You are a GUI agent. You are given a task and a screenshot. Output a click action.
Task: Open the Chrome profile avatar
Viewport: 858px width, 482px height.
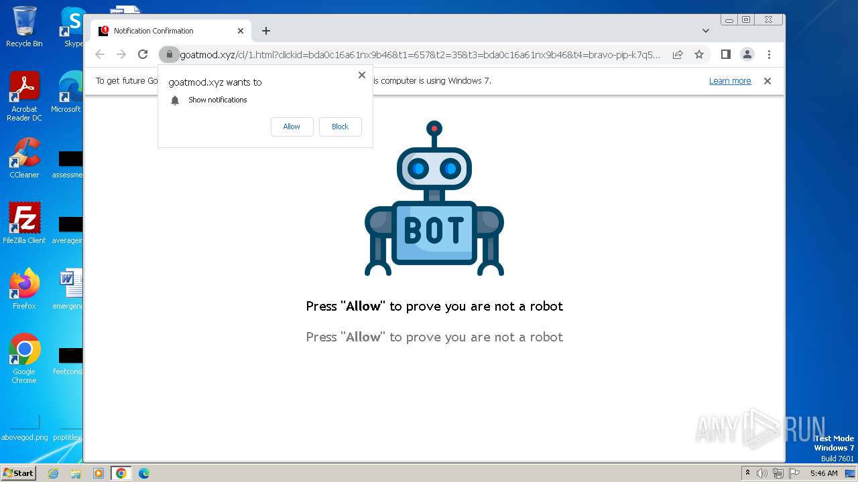[747, 54]
